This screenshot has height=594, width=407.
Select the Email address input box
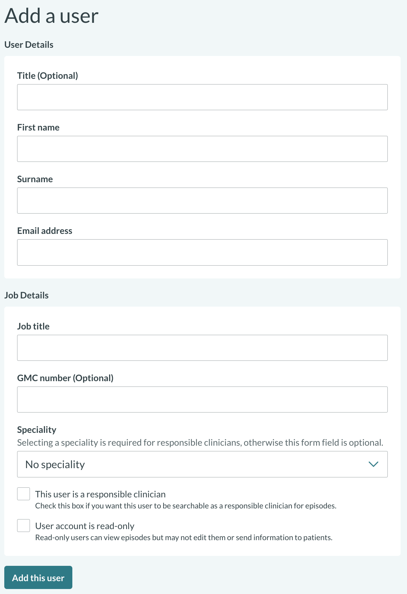pos(202,252)
